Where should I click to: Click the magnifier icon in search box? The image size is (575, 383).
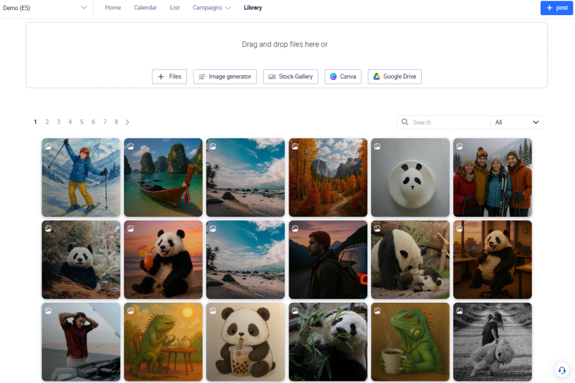(405, 122)
